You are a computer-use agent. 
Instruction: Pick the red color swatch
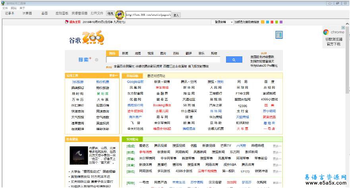click(272, 22)
